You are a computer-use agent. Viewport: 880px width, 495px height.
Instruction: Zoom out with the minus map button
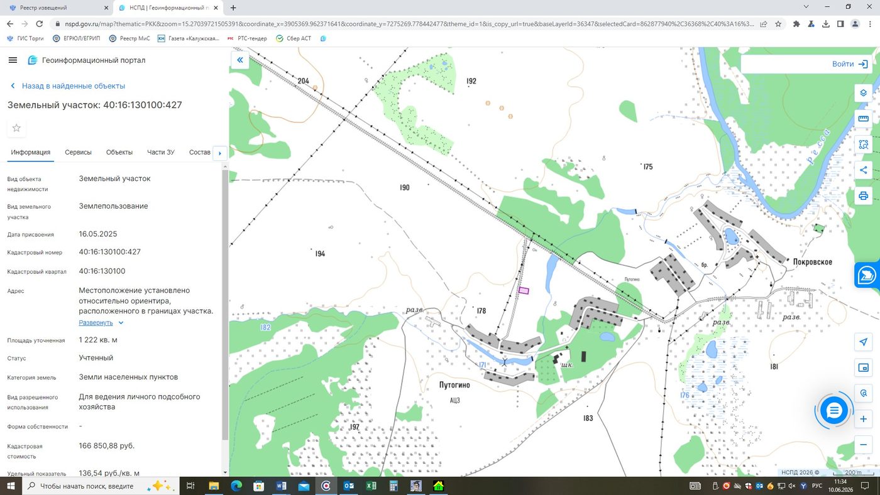(864, 445)
